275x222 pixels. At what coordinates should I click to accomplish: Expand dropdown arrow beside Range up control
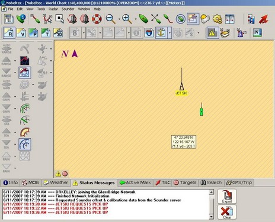(15, 61)
